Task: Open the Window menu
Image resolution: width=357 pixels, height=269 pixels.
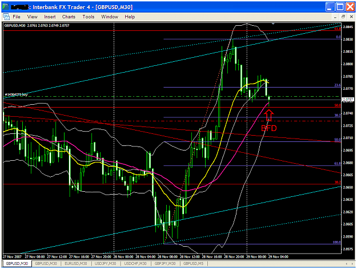Action: tap(110, 17)
